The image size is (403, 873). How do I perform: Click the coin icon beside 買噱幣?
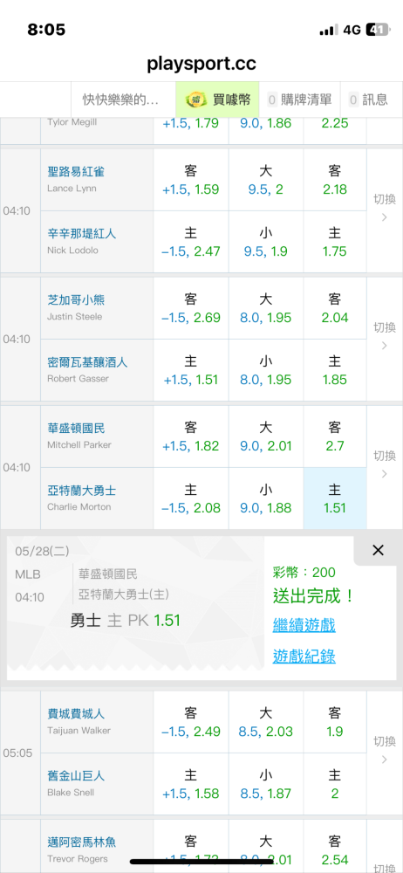pos(196,100)
